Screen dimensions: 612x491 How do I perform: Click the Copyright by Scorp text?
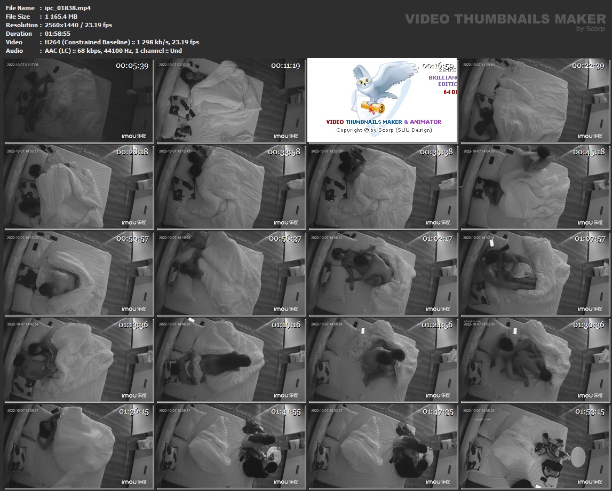tap(384, 130)
